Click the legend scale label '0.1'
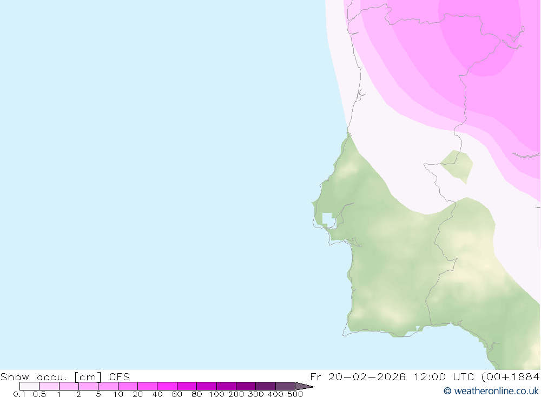Image resolution: width=541 pixels, height=397 pixels. [19, 394]
